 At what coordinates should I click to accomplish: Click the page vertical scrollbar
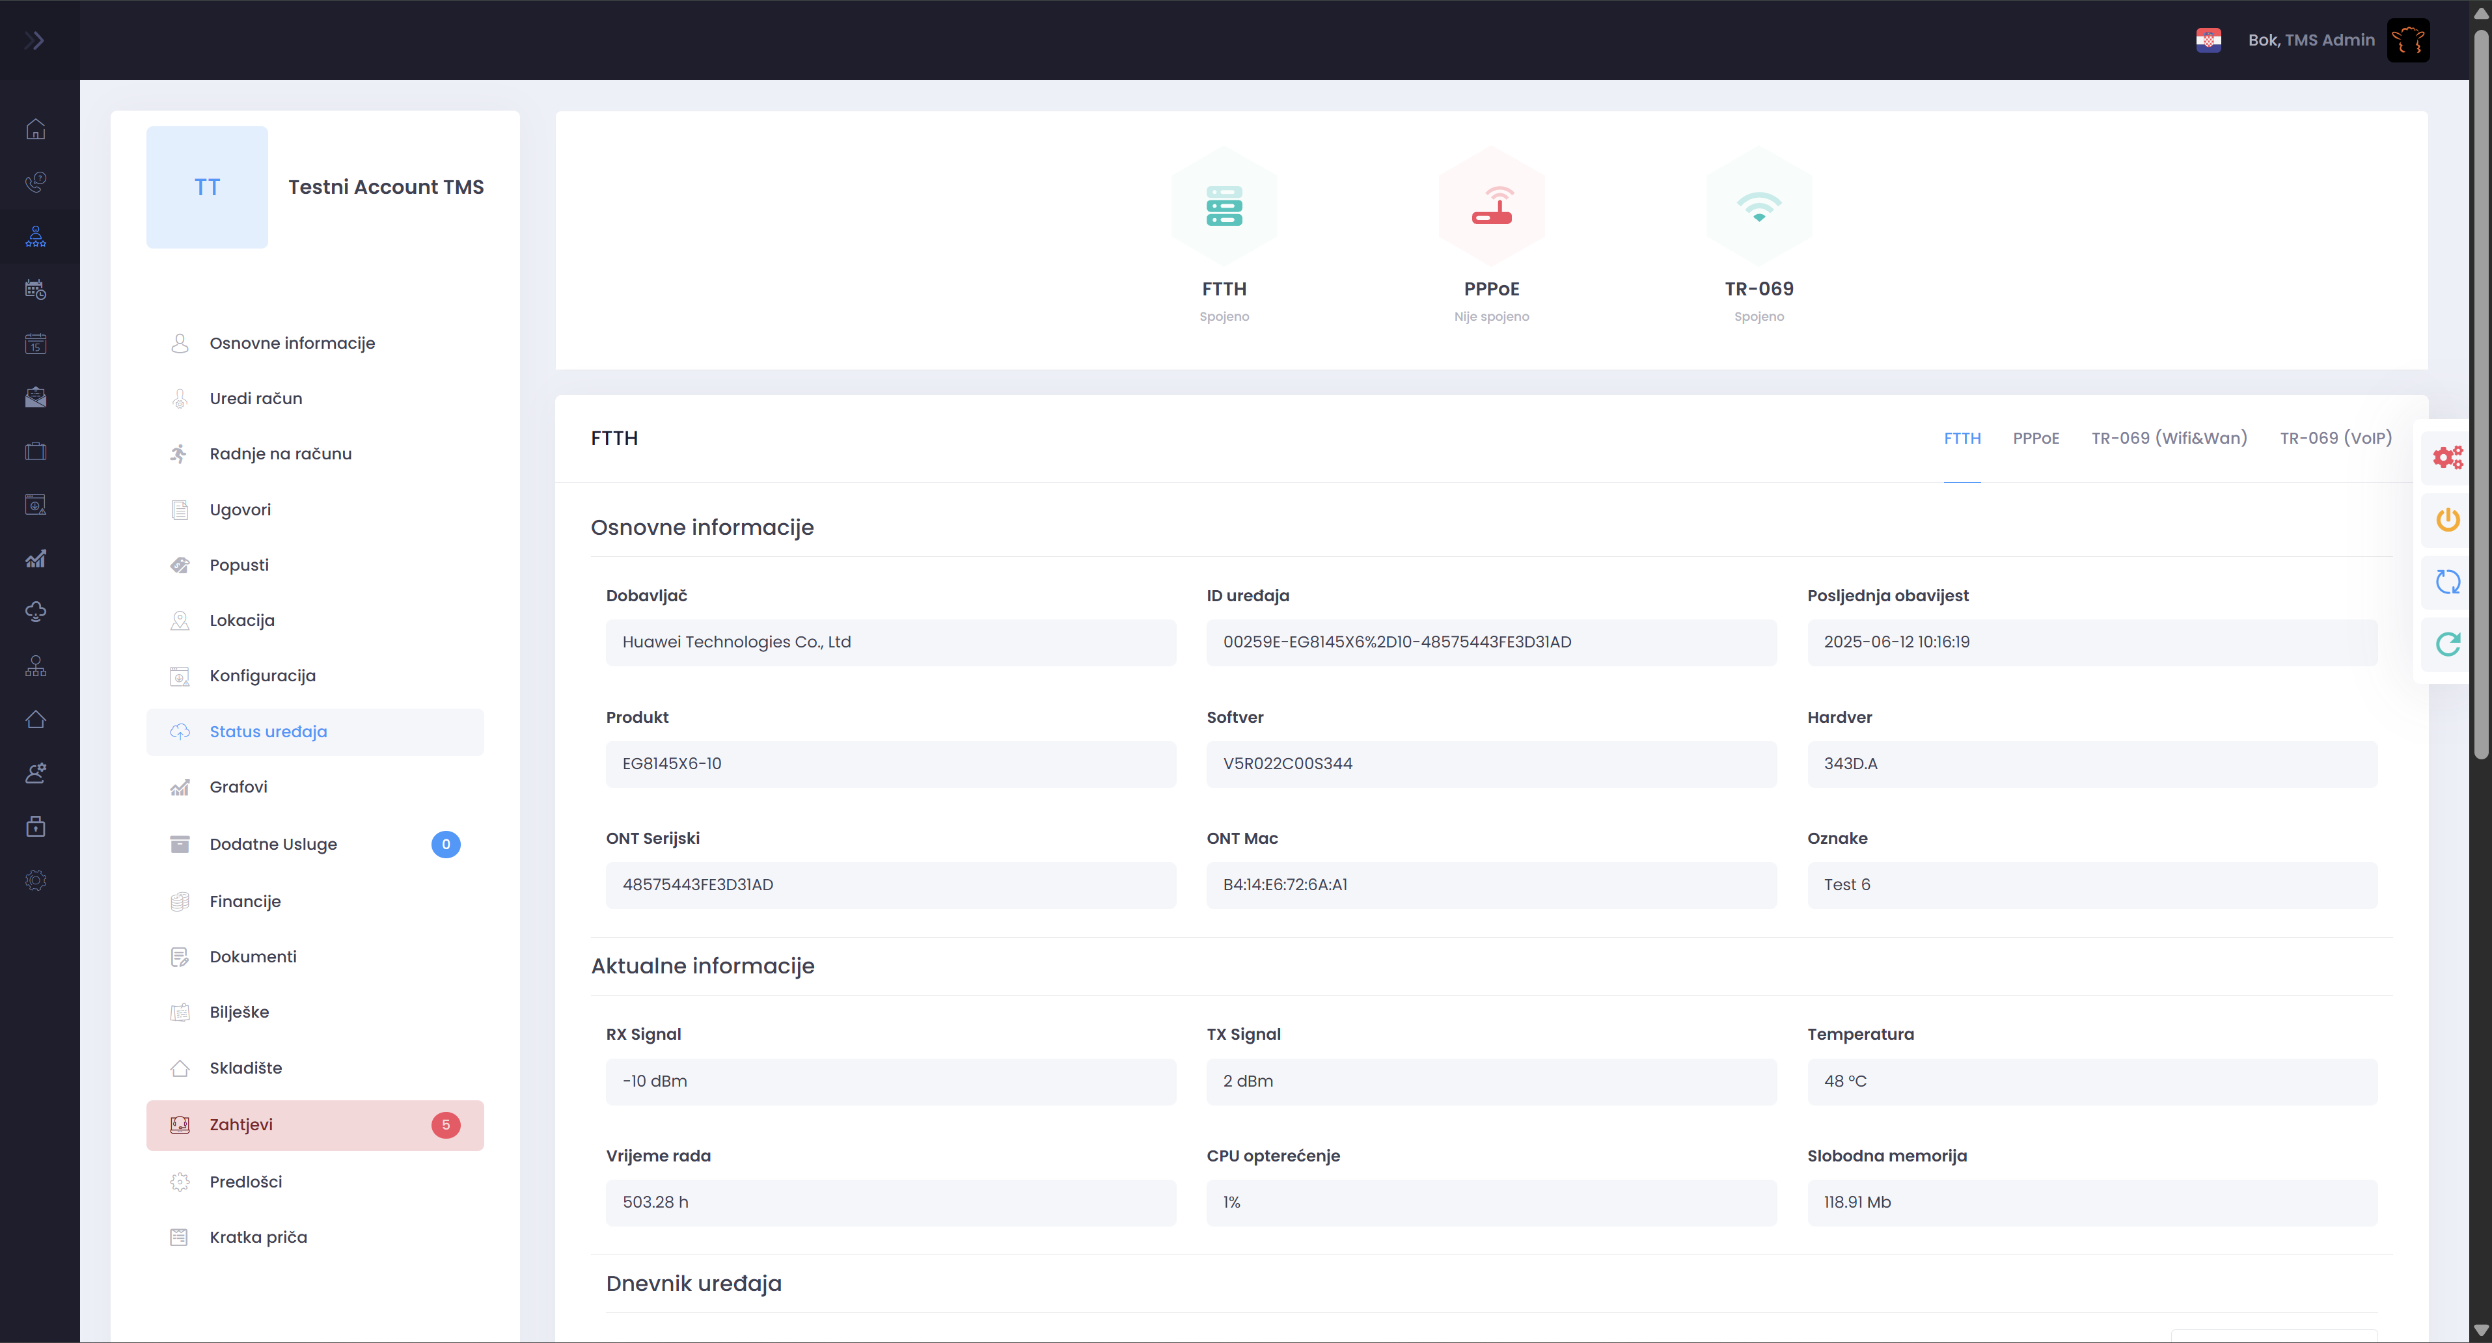tap(2480, 387)
